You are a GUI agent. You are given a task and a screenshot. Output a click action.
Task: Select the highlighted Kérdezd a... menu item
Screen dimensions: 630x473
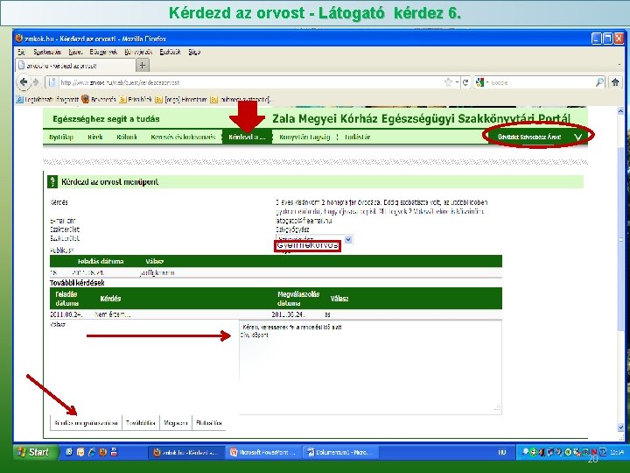247,138
